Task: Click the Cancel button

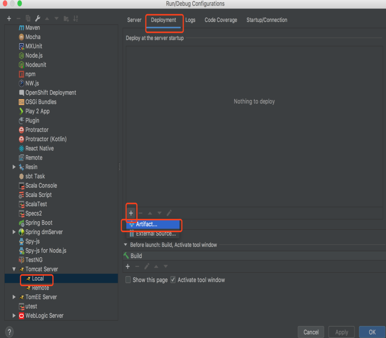Action: pyautogui.click(x=311, y=332)
